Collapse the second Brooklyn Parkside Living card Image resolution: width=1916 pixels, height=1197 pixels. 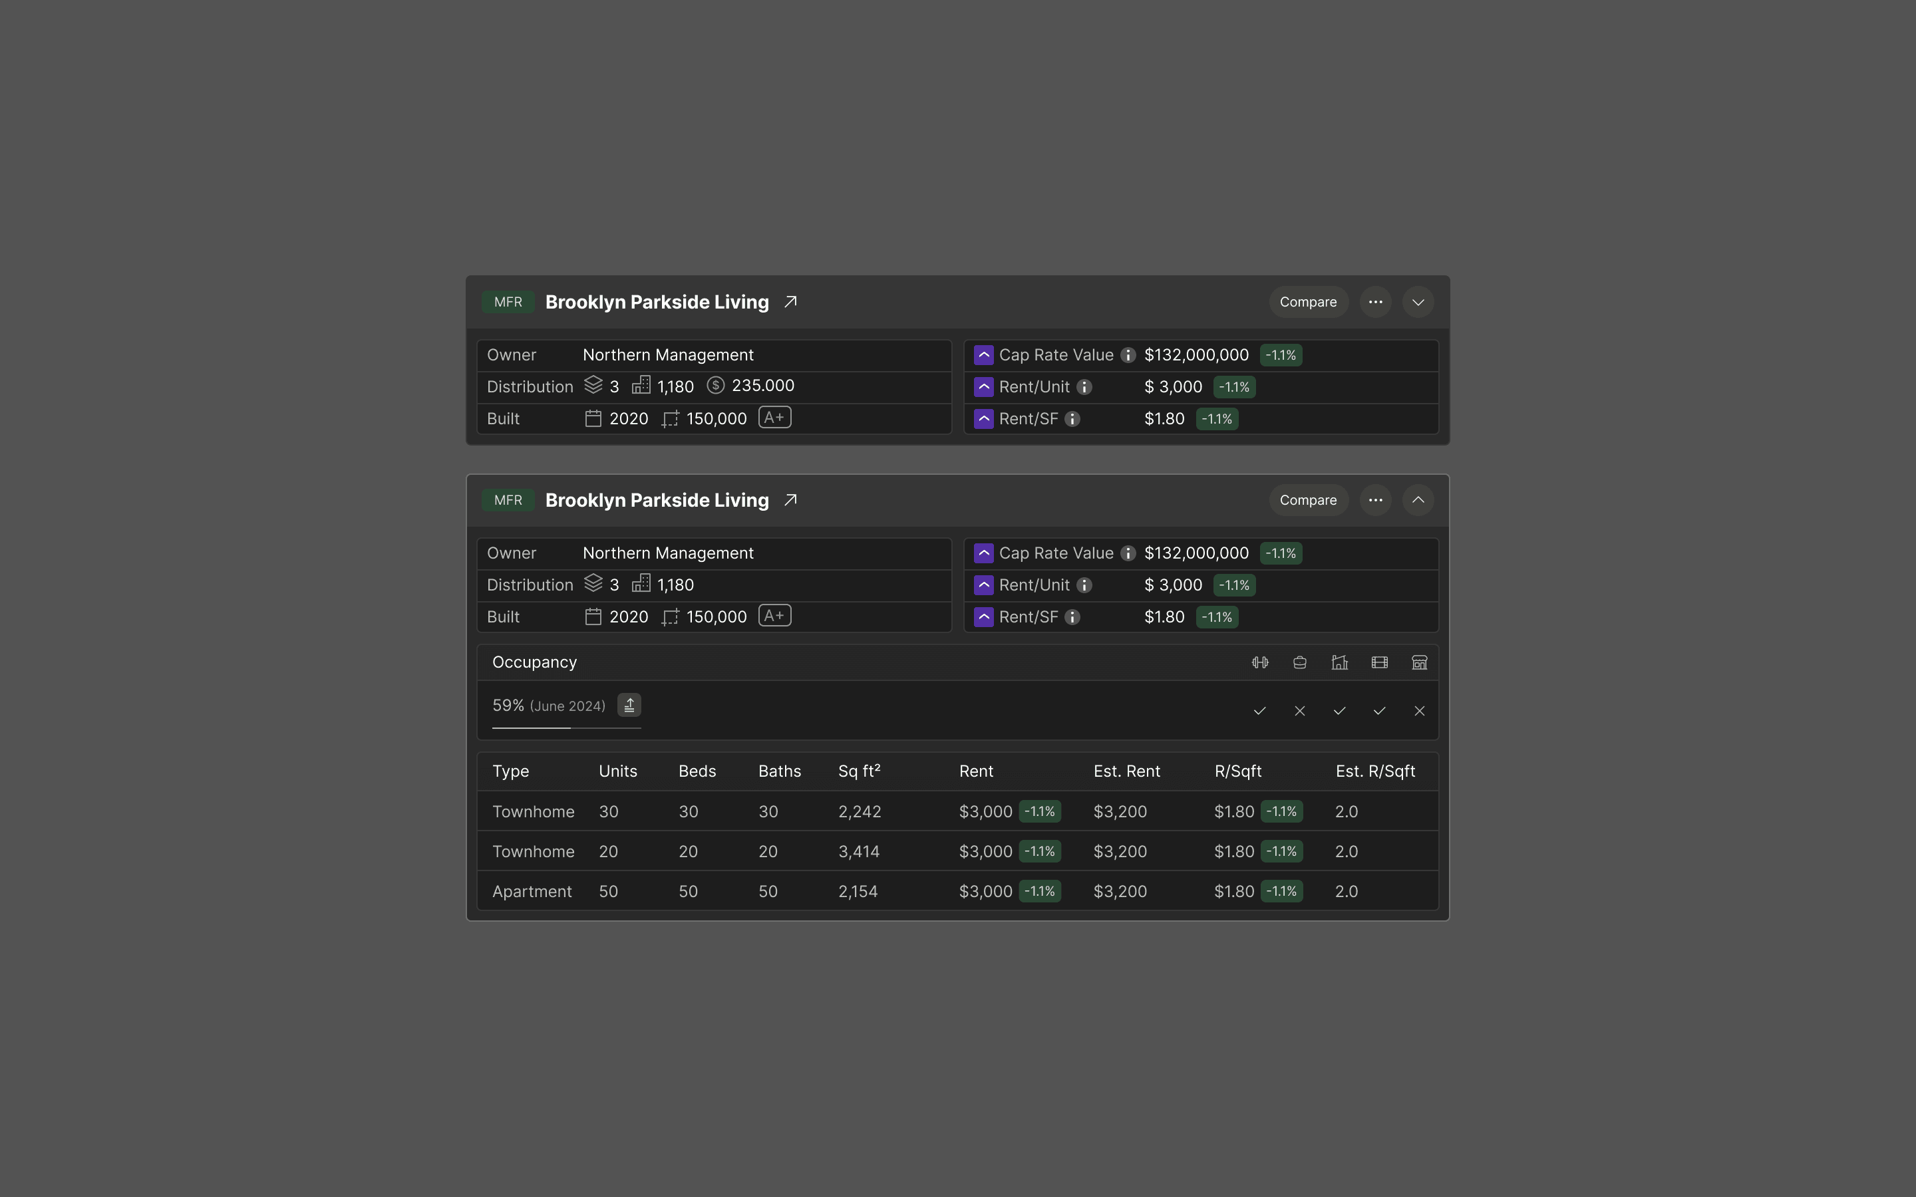pos(1418,500)
